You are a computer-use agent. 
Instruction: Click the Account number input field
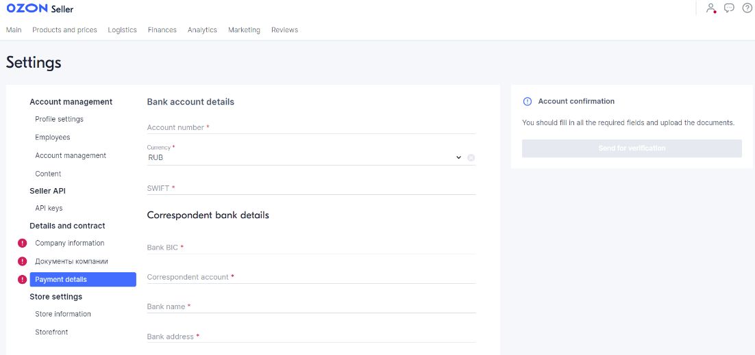tap(311, 128)
